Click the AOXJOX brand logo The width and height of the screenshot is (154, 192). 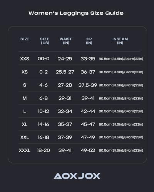(x=77, y=176)
